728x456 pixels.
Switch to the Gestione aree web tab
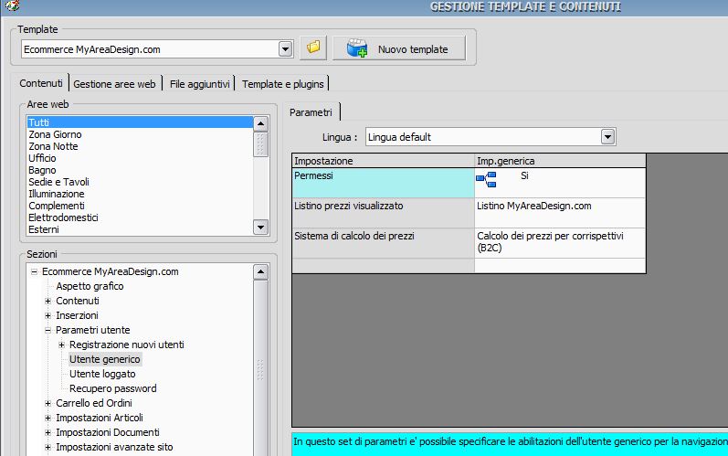click(114, 84)
